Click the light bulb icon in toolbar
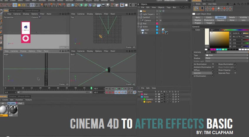Viewport: 249px width, 137px height. tap(108, 5)
